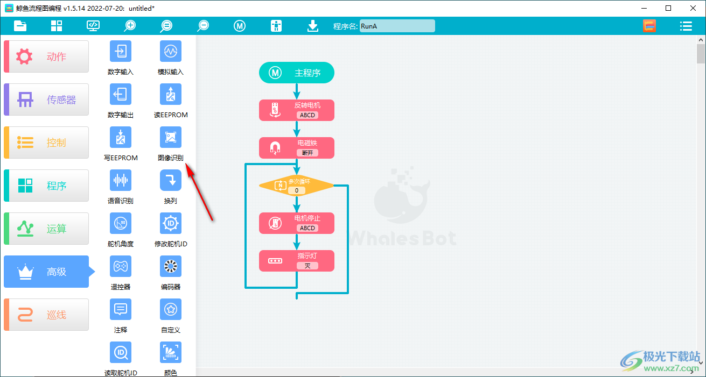This screenshot has width=706, height=377.
Task: Select the 编码器 block icon
Action: click(170, 266)
